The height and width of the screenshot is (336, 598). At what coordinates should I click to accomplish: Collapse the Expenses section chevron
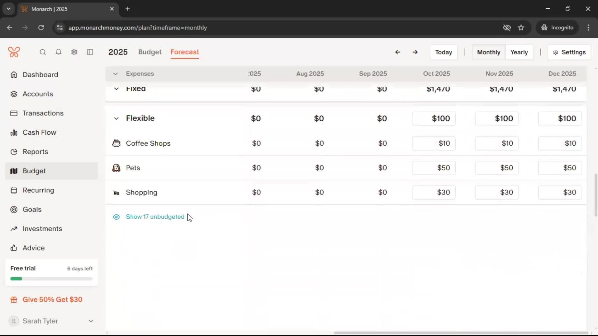(115, 74)
